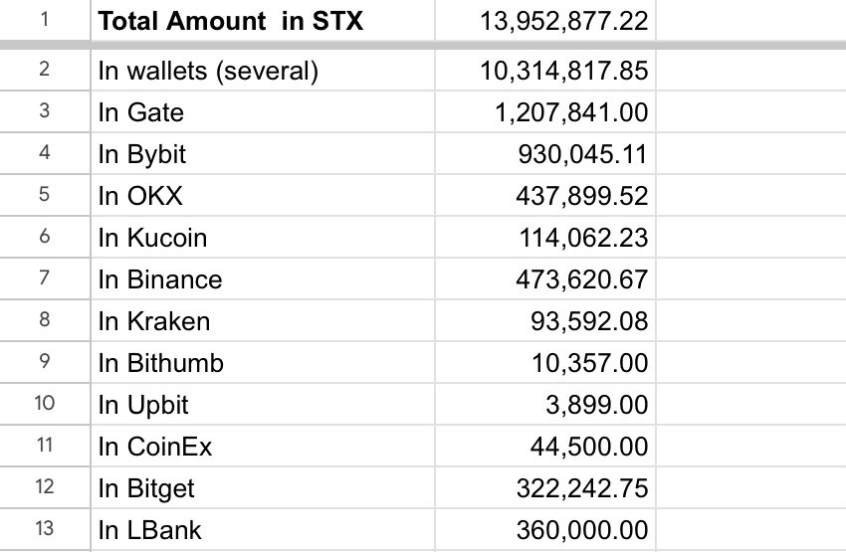Select the In wallets (several) cell

tap(207, 71)
